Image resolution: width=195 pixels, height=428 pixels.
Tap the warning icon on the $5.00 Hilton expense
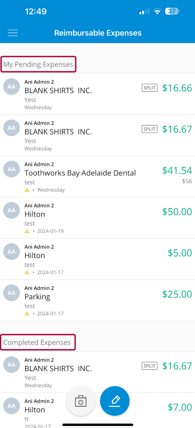pyautogui.click(x=27, y=272)
